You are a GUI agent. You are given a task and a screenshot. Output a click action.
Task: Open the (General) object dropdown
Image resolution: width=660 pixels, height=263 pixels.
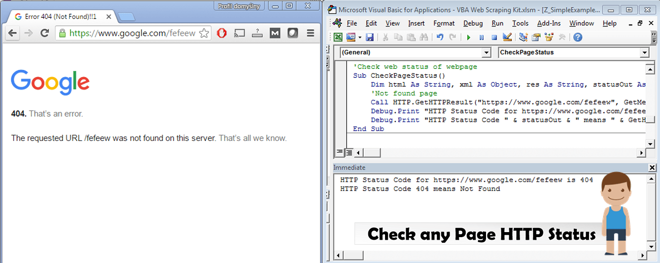[486, 52]
